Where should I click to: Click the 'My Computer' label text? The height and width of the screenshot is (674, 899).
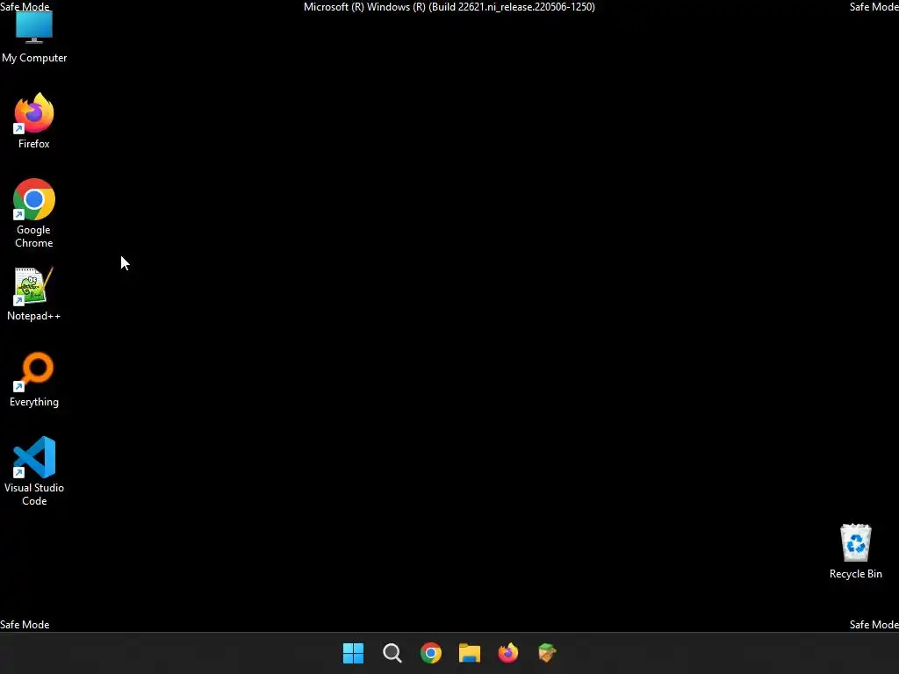[34, 58]
